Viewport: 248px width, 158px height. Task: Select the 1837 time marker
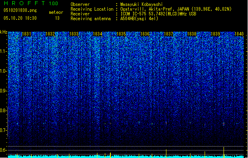tap(169, 34)
